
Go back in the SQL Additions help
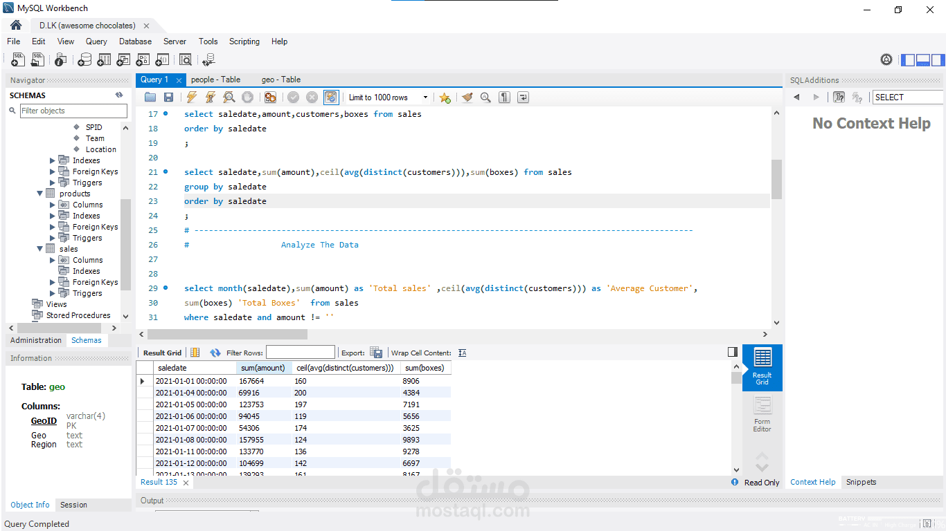796,97
